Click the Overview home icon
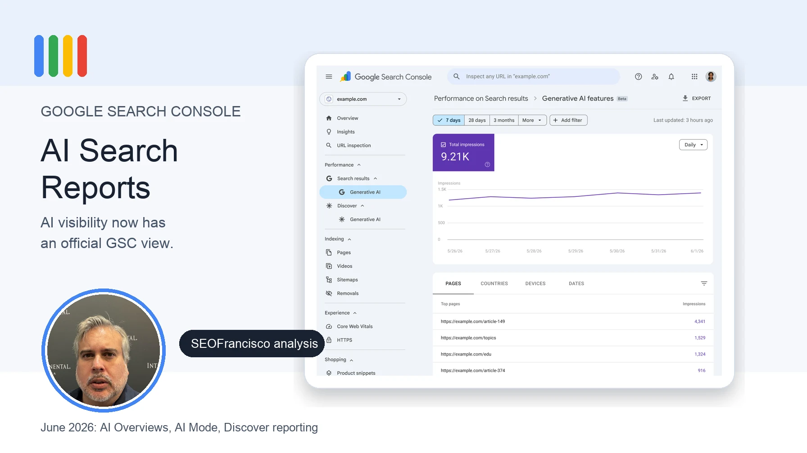This screenshot has width=807, height=453. click(329, 118)
